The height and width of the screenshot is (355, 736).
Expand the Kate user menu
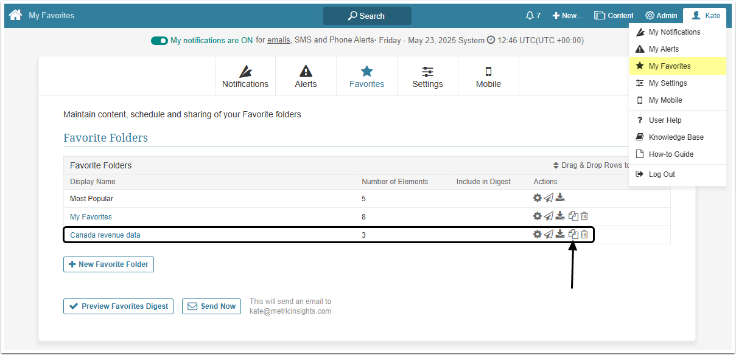705,16
